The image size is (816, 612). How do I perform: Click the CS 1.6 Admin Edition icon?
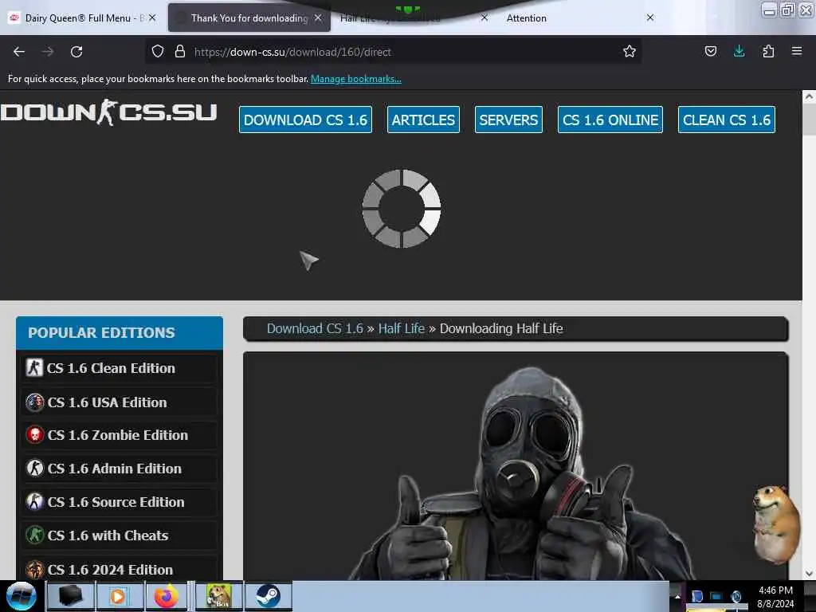coord(35,469)
